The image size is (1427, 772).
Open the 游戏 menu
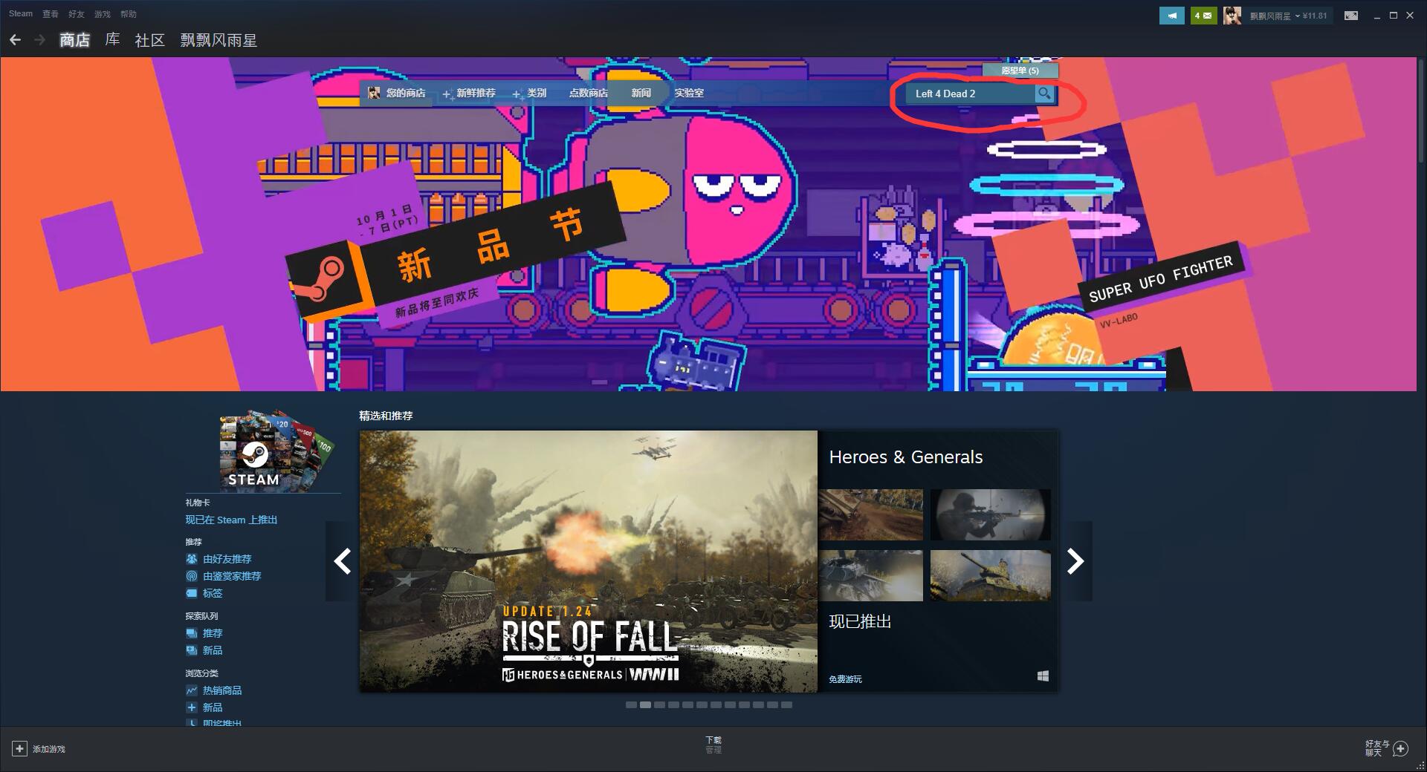(102, 13)
